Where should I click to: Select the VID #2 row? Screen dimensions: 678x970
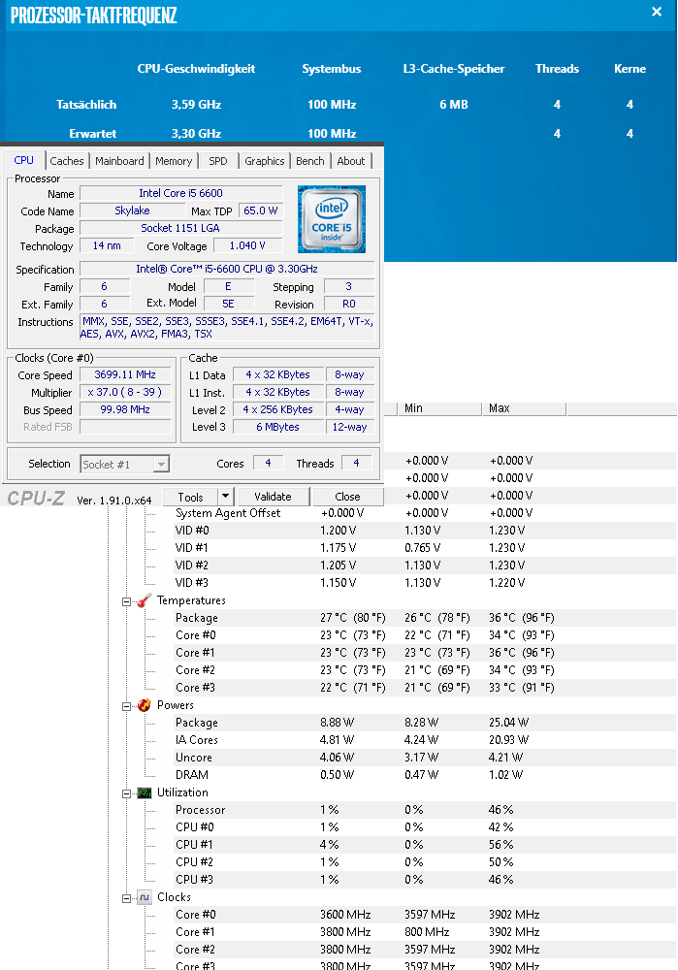pos(425,565)
